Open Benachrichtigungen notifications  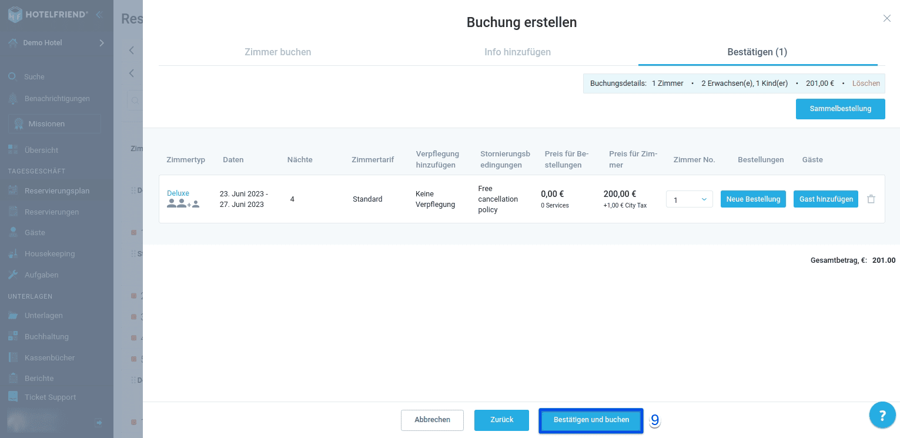point(12,98)
